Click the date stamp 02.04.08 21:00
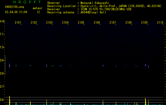The image size is (166, 105). point(16,12)
